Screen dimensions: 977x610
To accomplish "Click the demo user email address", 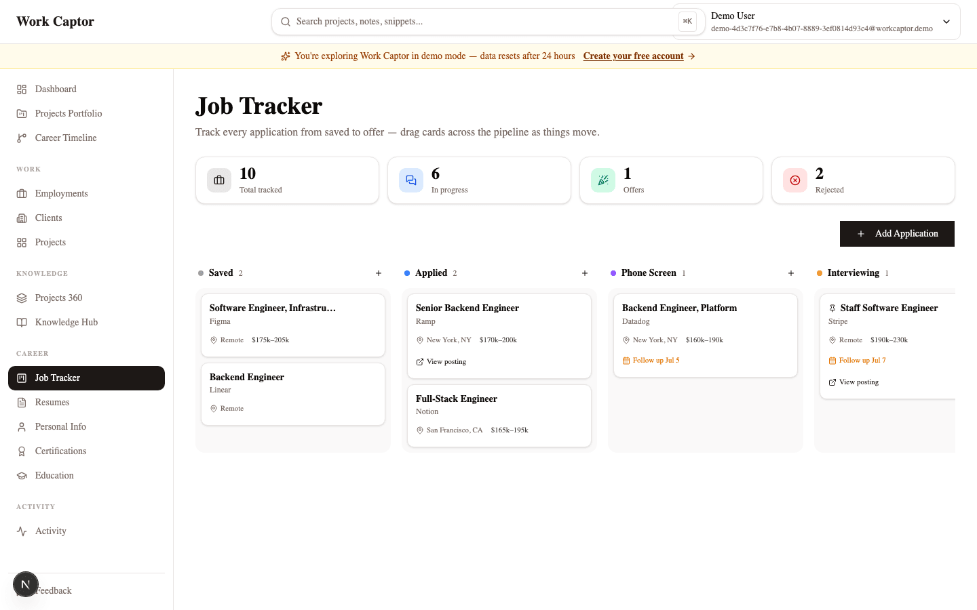I will (x=822, y=28).
